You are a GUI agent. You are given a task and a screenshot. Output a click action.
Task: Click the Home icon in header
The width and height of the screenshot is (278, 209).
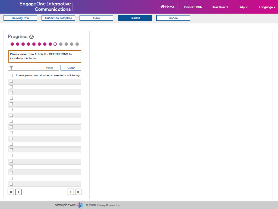pos(163,7)
